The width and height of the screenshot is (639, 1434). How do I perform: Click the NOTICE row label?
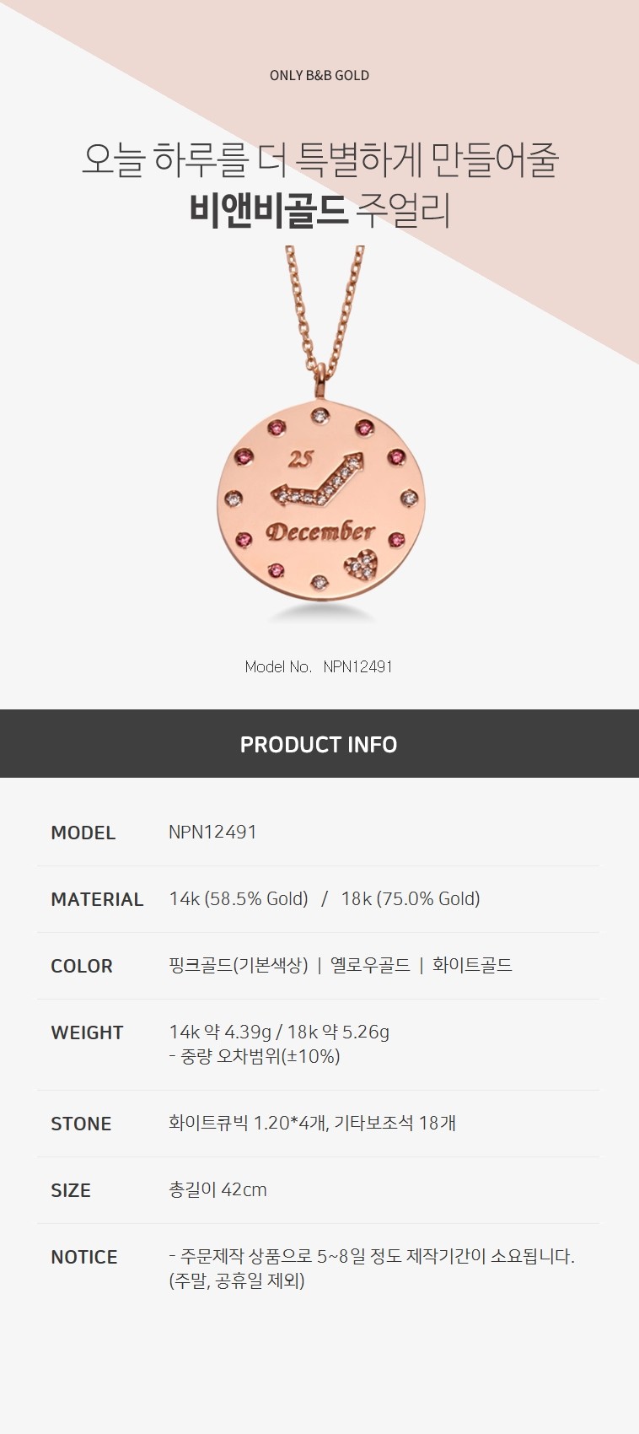(x=84, y=1257)
